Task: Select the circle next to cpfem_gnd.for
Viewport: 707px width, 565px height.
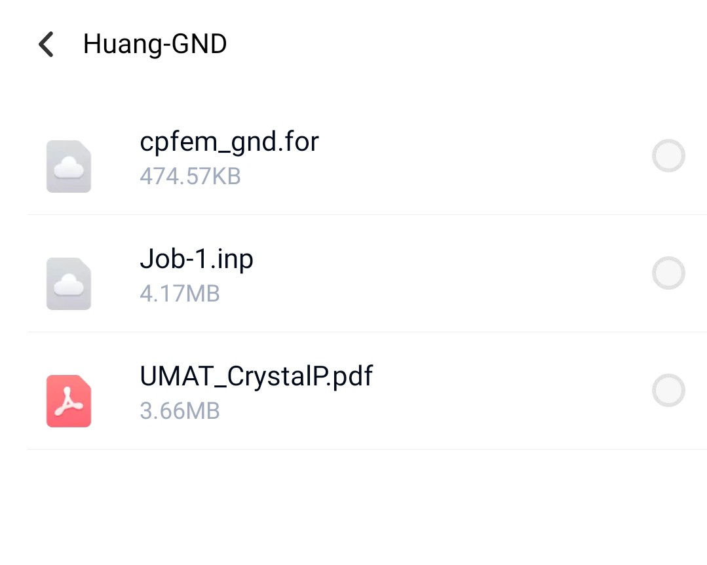Action: click(668, 155)
